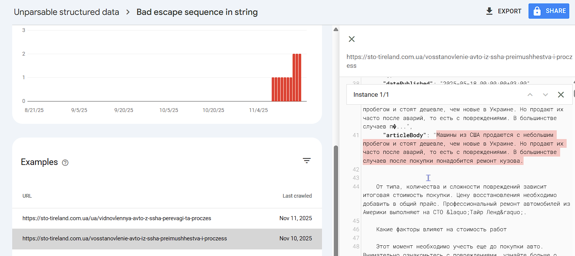Select the vosstanovlenie-avto-iz-ssha example URL row
575x256 pixels.
tap(125, 238)
